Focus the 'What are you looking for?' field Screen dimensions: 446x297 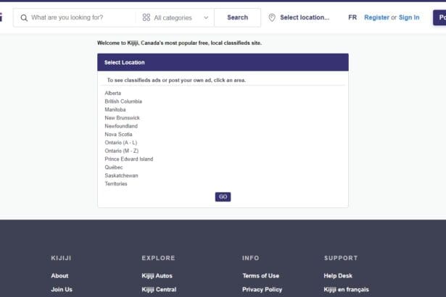(75, 17)
